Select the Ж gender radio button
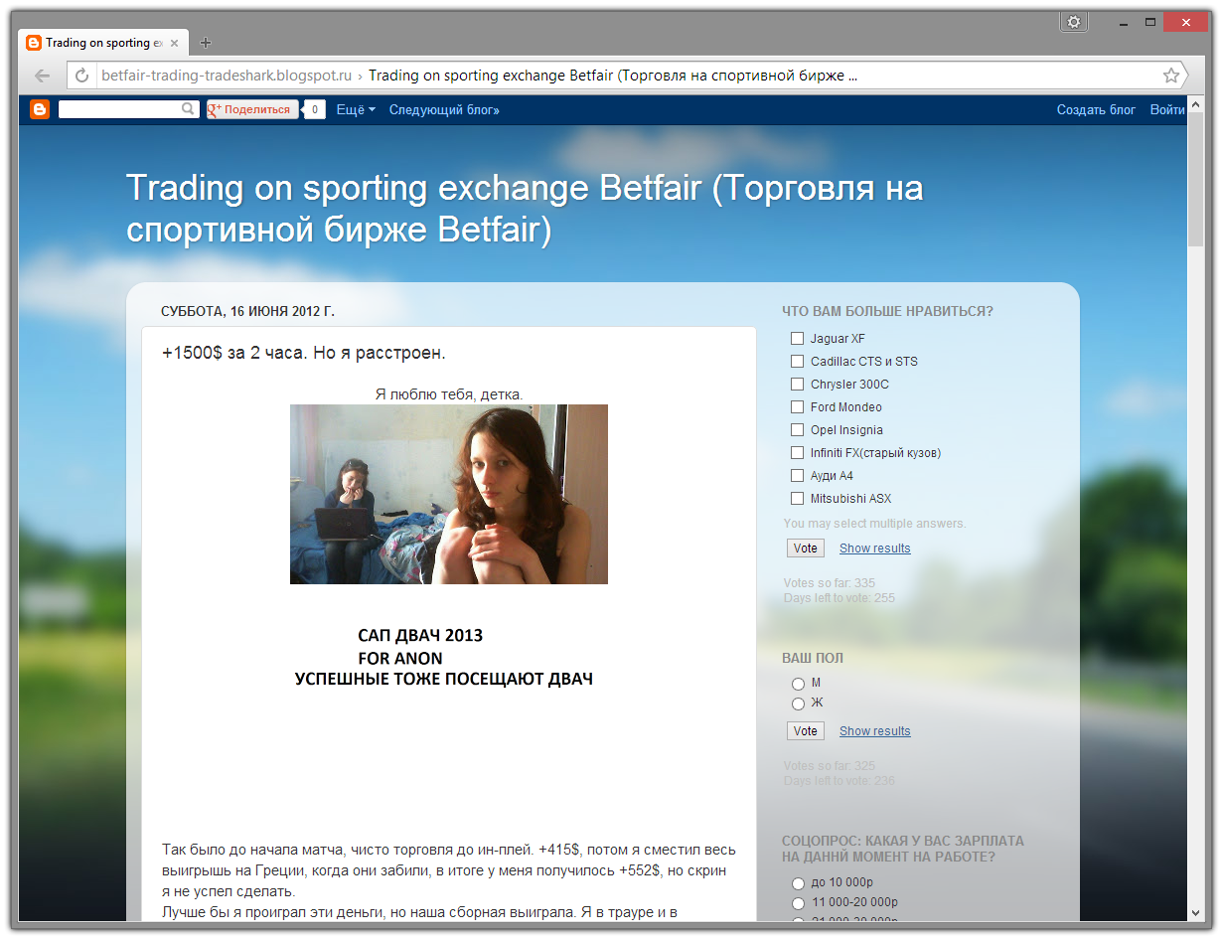Image resolution: width=1223 pixels, height=940 pixels. [x=798, y=704]
